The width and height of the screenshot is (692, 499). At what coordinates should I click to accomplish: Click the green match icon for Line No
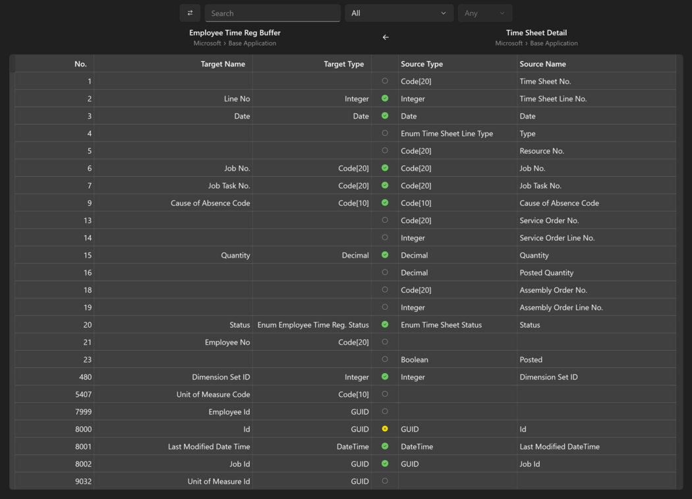385,98
